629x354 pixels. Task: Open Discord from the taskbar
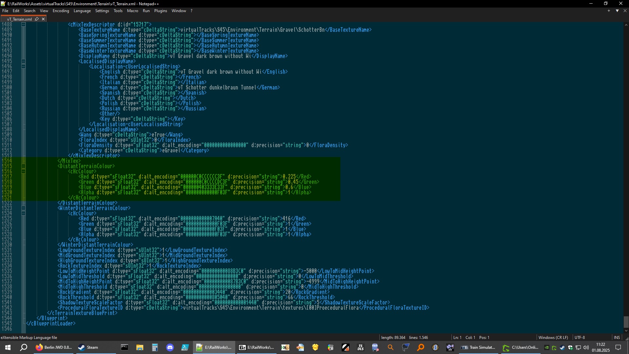coord(170,347)
